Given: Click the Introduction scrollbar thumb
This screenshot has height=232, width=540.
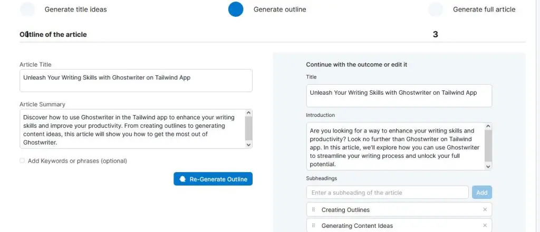Looking at the screenshot, I should click(488, 146).
